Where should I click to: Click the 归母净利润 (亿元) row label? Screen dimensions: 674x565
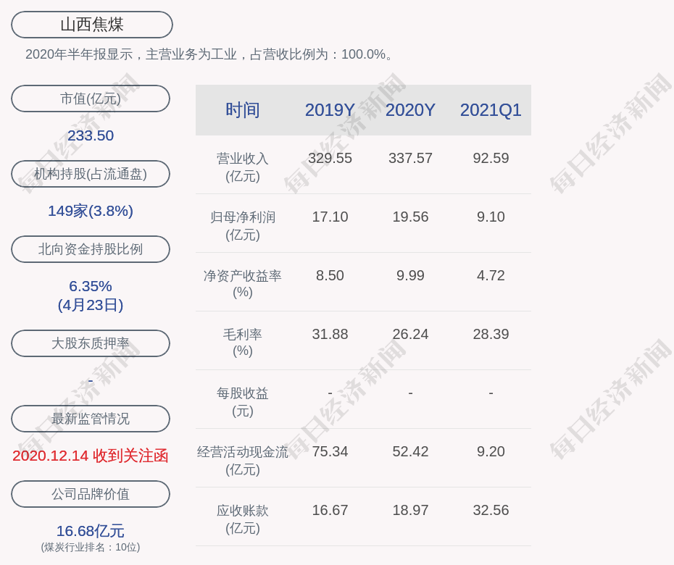pos(243,226)
